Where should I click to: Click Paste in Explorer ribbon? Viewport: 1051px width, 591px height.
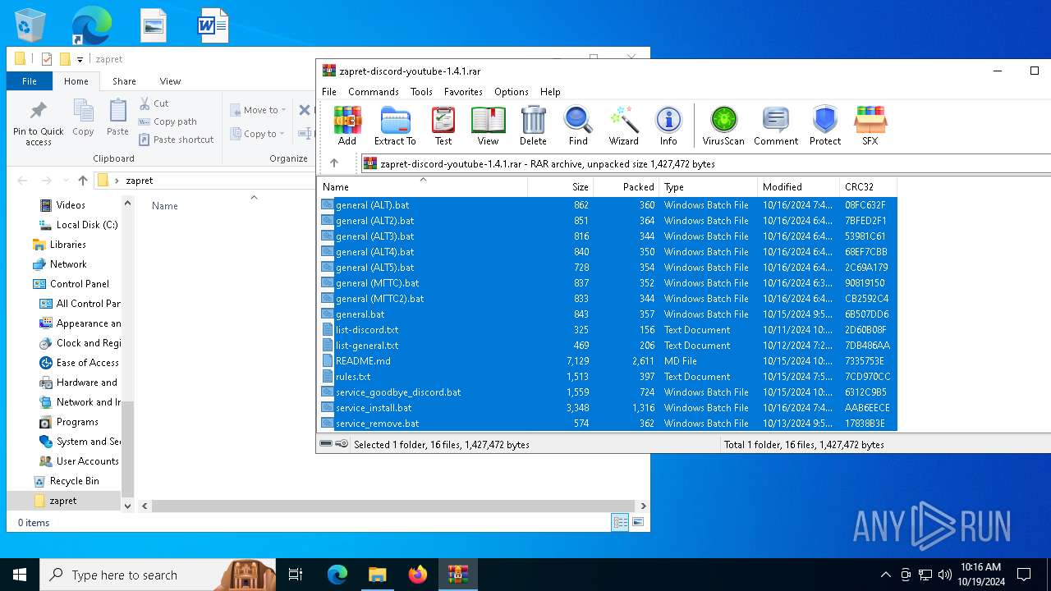(117, 117)
